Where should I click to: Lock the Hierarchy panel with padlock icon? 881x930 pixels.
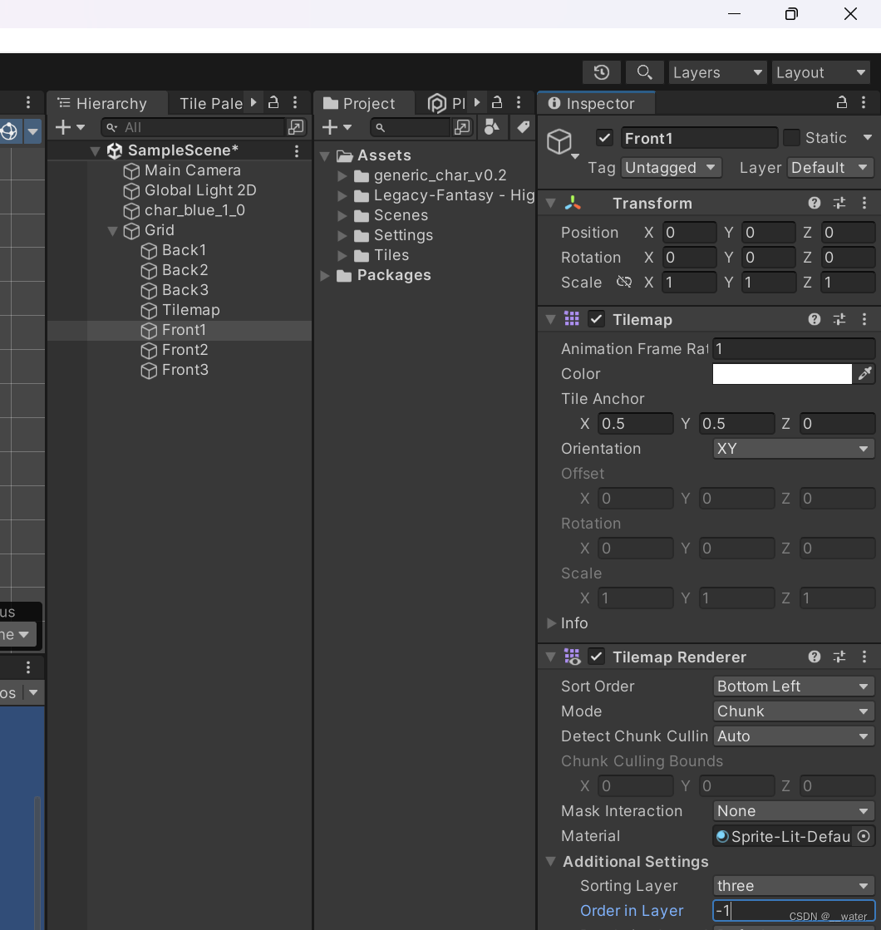tap(273, 102)
